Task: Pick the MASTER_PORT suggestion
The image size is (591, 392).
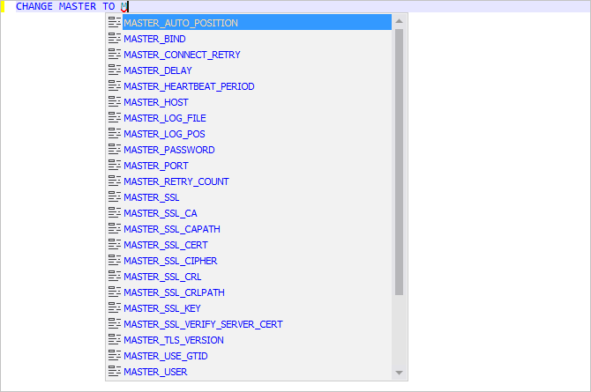Action: [249, 166]
